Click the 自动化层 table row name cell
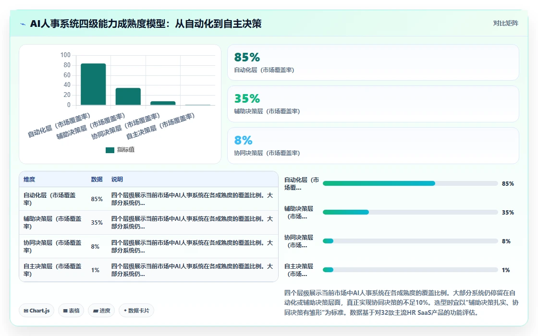The height and width of the screenshot is (336, 538). pos(53,199)
